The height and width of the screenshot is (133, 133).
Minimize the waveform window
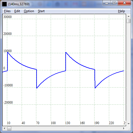107,3
